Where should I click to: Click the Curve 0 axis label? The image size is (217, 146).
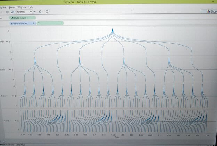click(x=2, y=70)
